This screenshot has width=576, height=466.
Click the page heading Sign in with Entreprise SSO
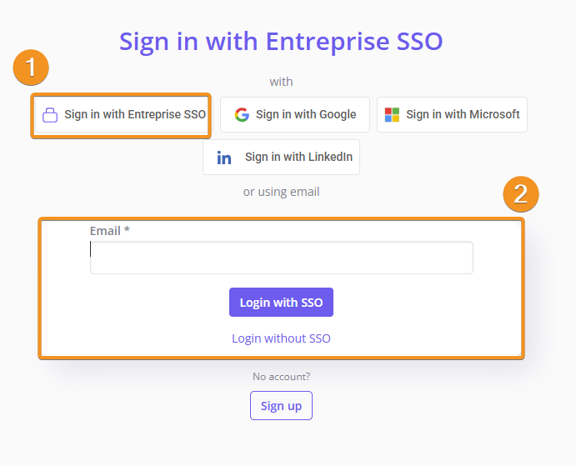pos(281,41)
